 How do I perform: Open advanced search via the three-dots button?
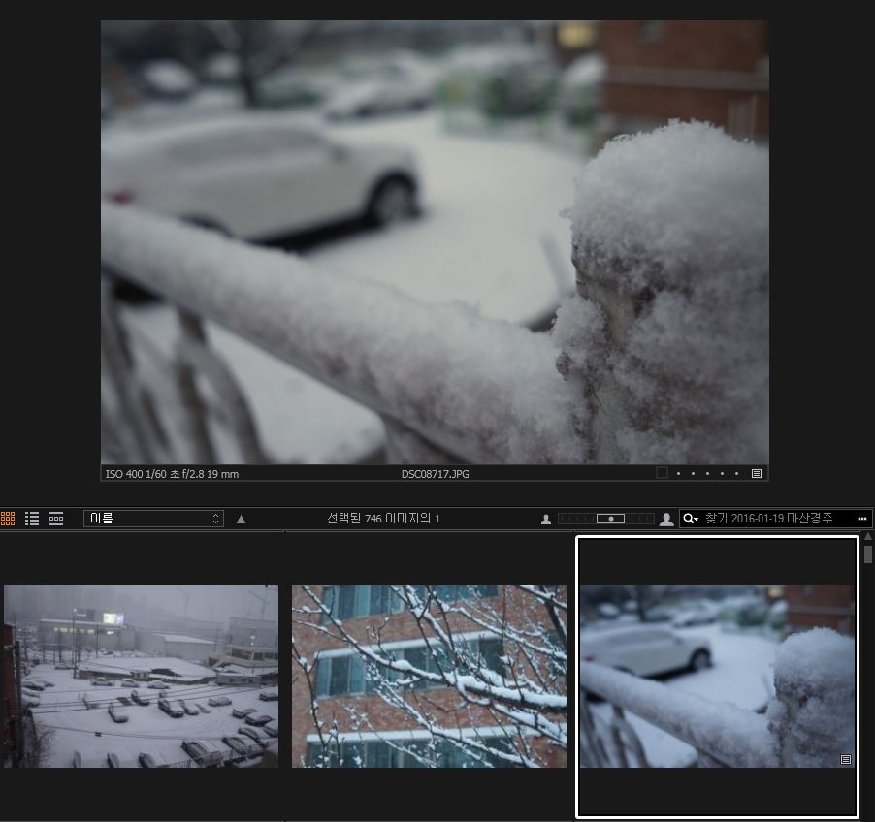coord(862,519)
